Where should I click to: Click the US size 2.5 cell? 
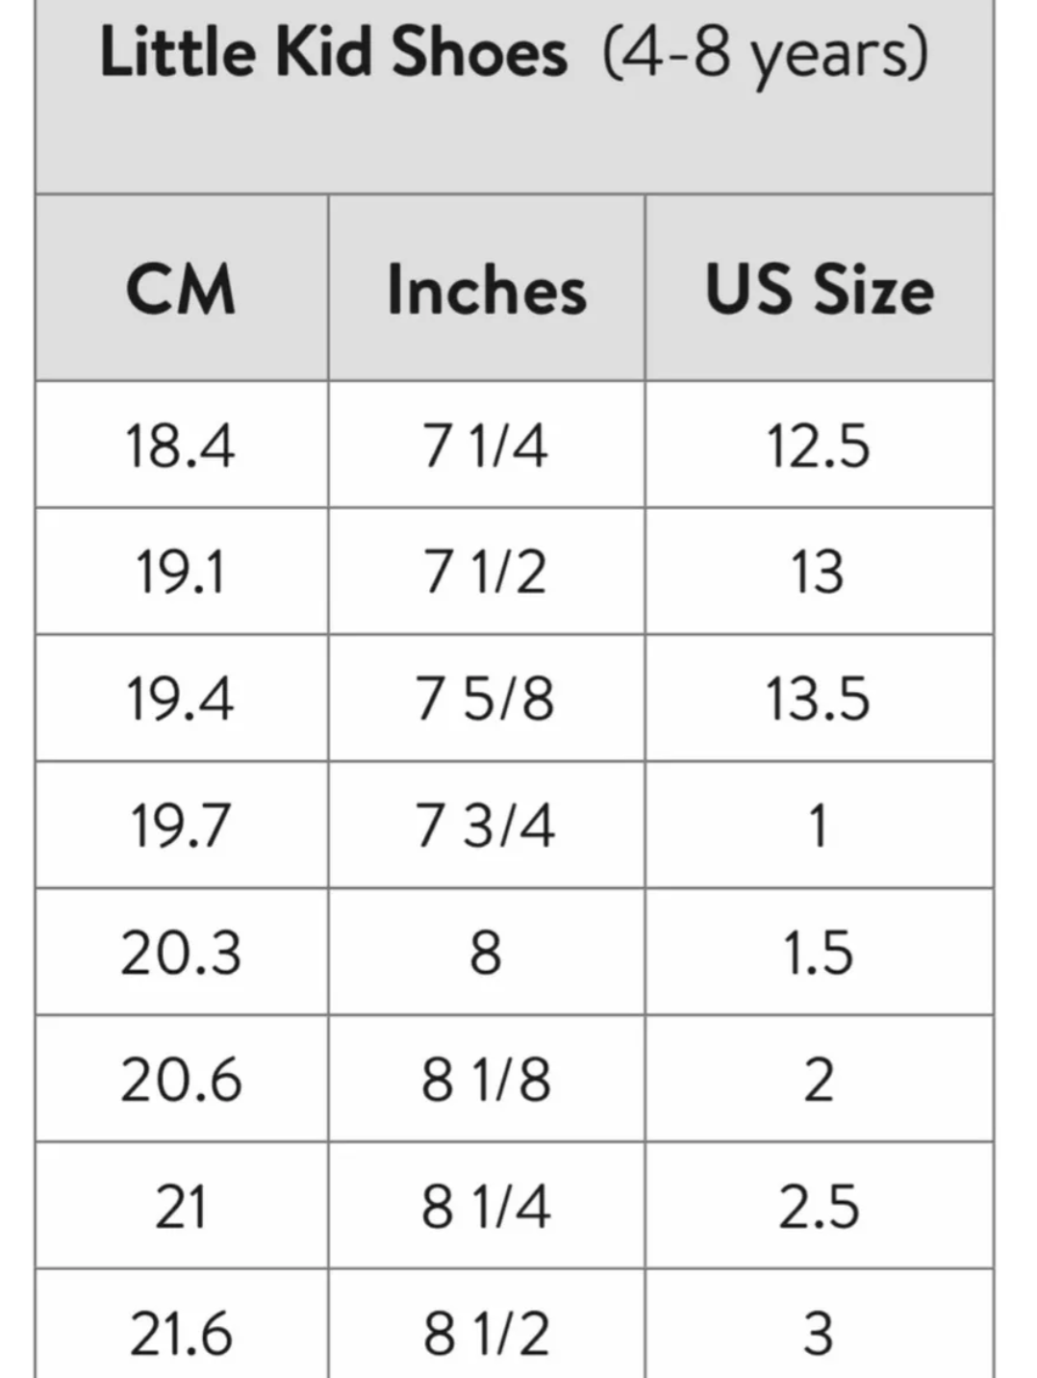click(x=819, y=1207)
